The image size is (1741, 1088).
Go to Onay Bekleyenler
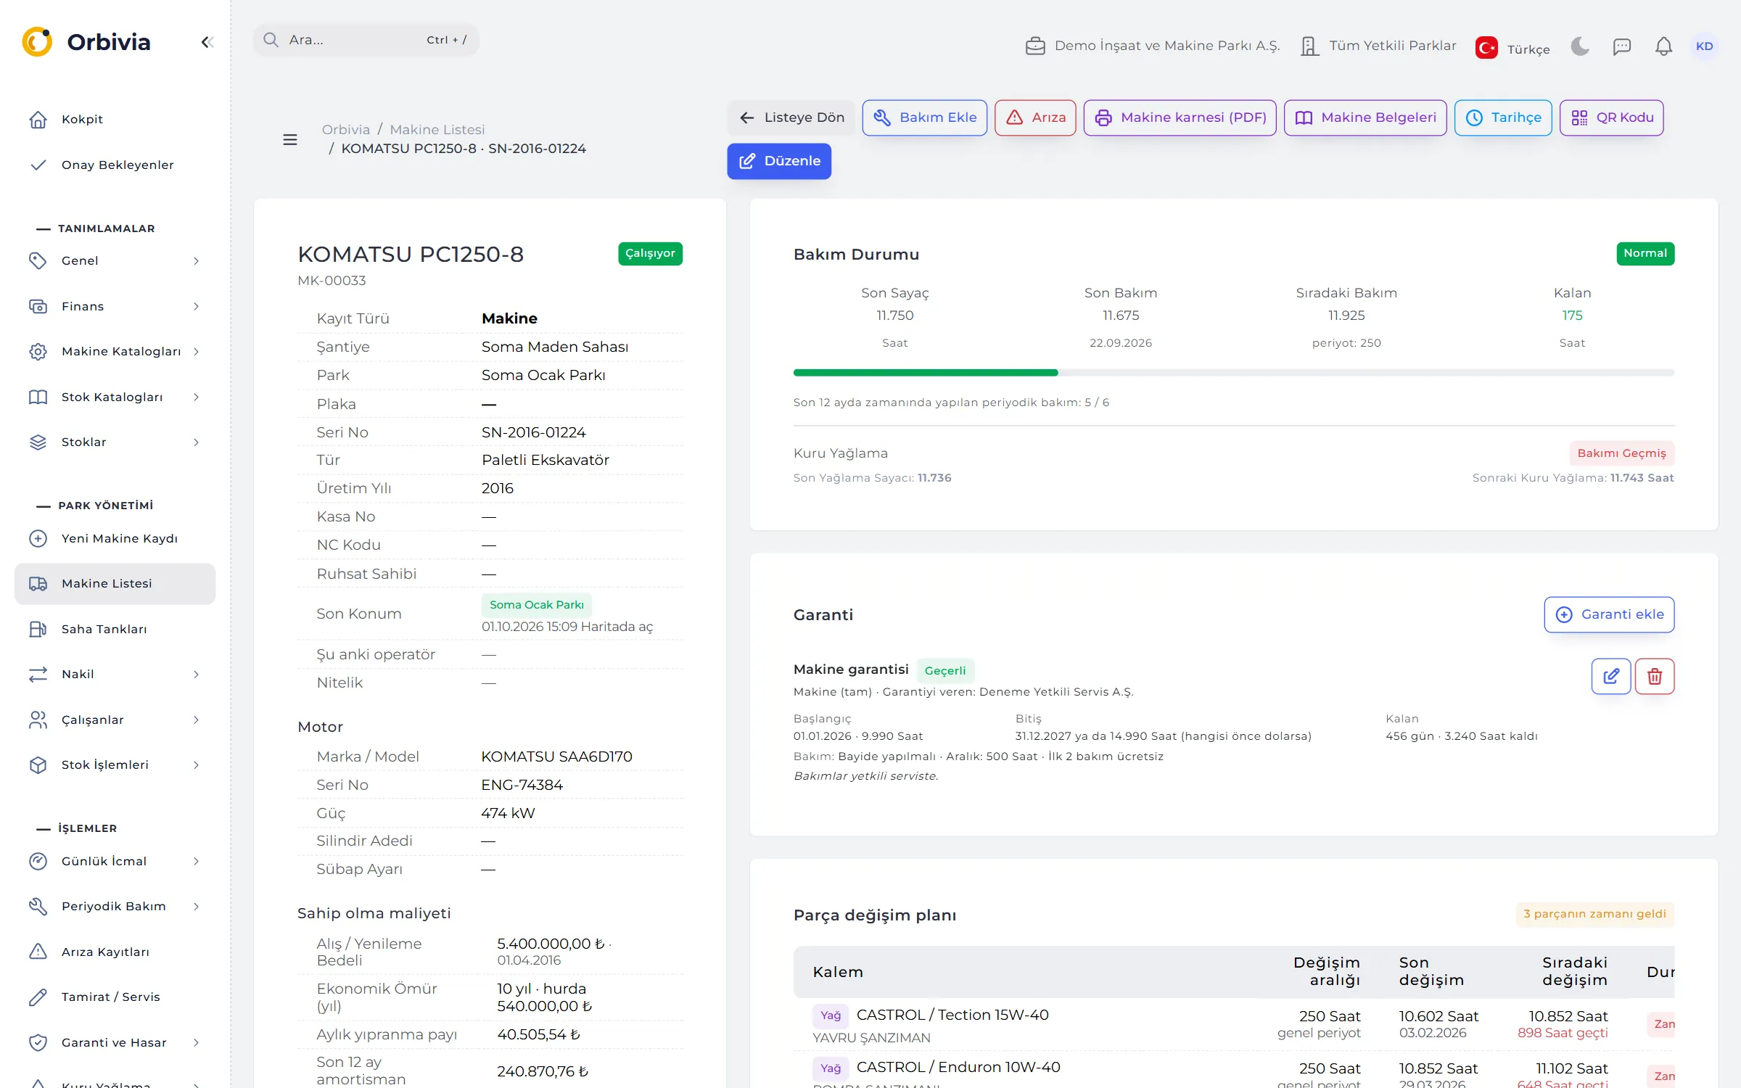[x=115, y=165]
